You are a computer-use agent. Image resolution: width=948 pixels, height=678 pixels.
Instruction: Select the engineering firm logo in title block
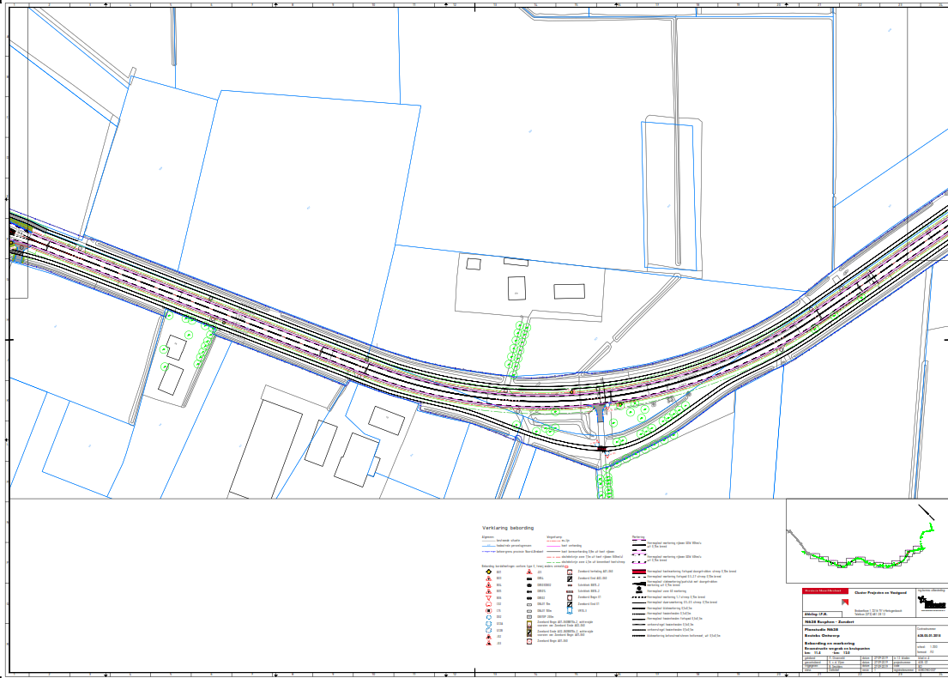pos(931,603)
